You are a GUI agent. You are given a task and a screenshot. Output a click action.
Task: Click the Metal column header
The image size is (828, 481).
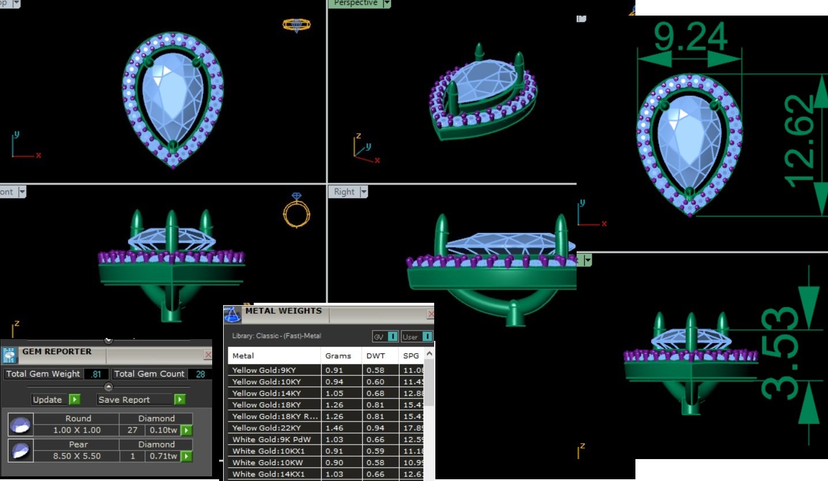click(274, 356)
